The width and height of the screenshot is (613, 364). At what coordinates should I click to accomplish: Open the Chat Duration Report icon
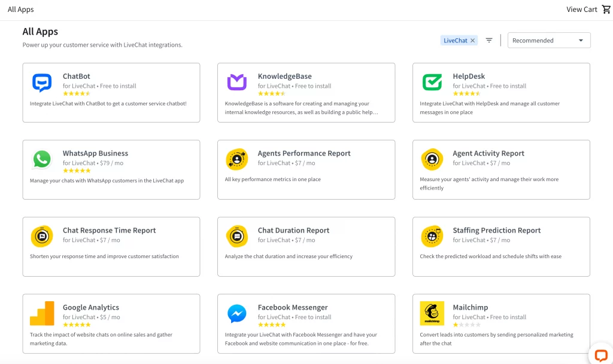click(237, 236)
